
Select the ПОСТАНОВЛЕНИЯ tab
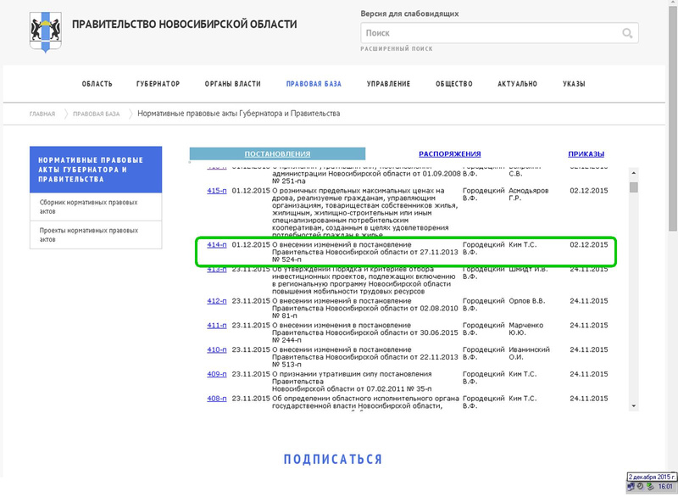(x=277, y=154)
